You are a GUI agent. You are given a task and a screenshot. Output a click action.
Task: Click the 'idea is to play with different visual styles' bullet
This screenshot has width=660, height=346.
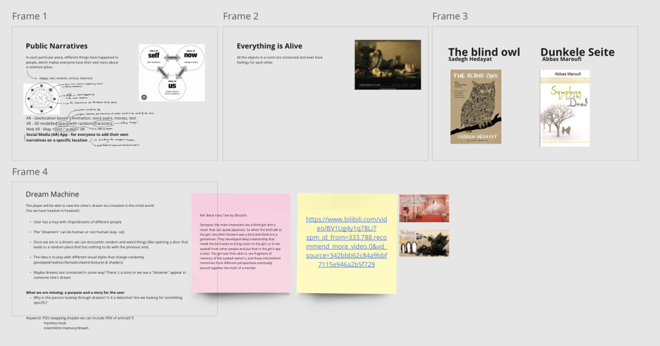coord(89,260)
